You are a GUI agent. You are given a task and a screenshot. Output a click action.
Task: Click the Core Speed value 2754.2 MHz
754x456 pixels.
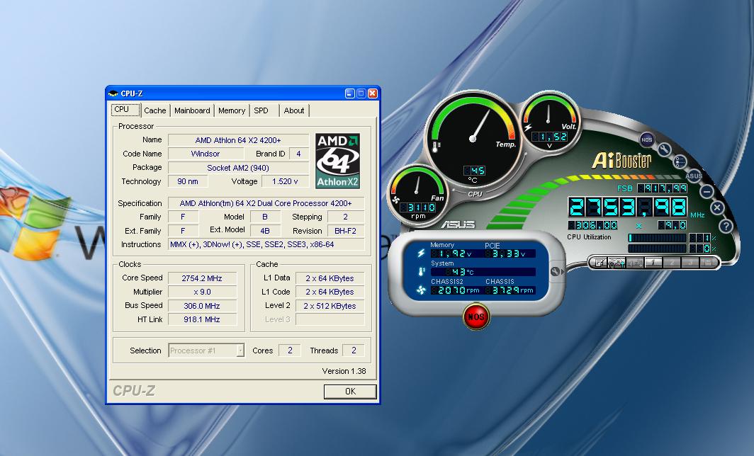202,278
